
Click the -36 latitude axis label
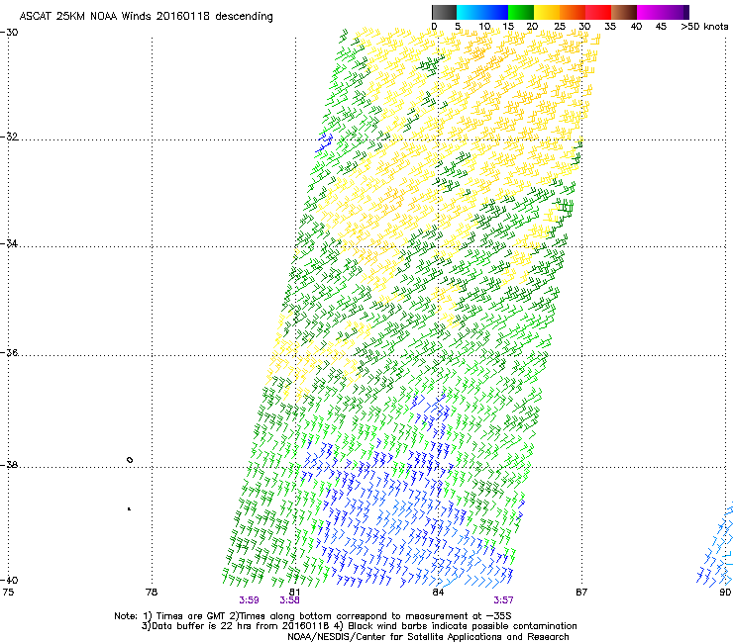pyautogui.click(x=9, y=352)
